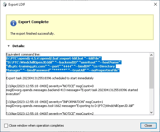This screenshot has width=160, height=132.
Task: Click the log line 'msgID=org.opends.messages.backend-413'
Action: coord(36,90)
